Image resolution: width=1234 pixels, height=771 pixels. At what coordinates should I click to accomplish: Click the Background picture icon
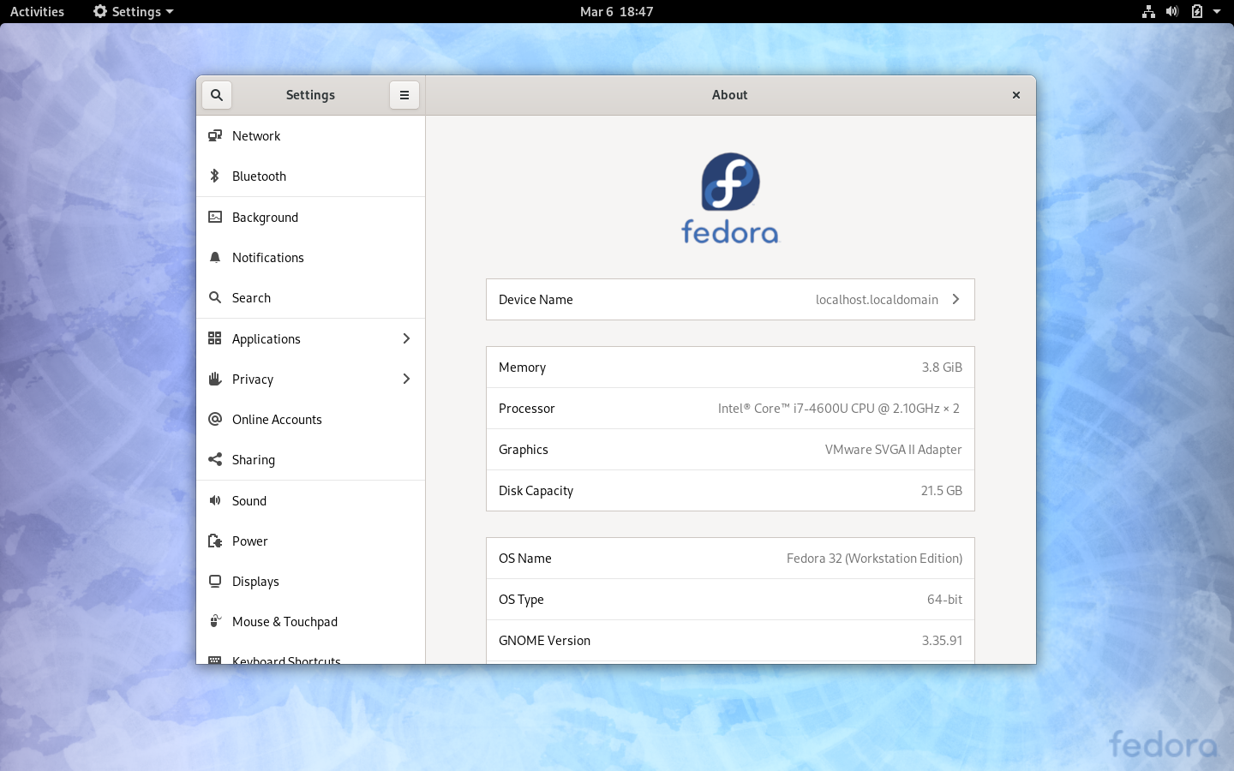click(x=215, y=217)
